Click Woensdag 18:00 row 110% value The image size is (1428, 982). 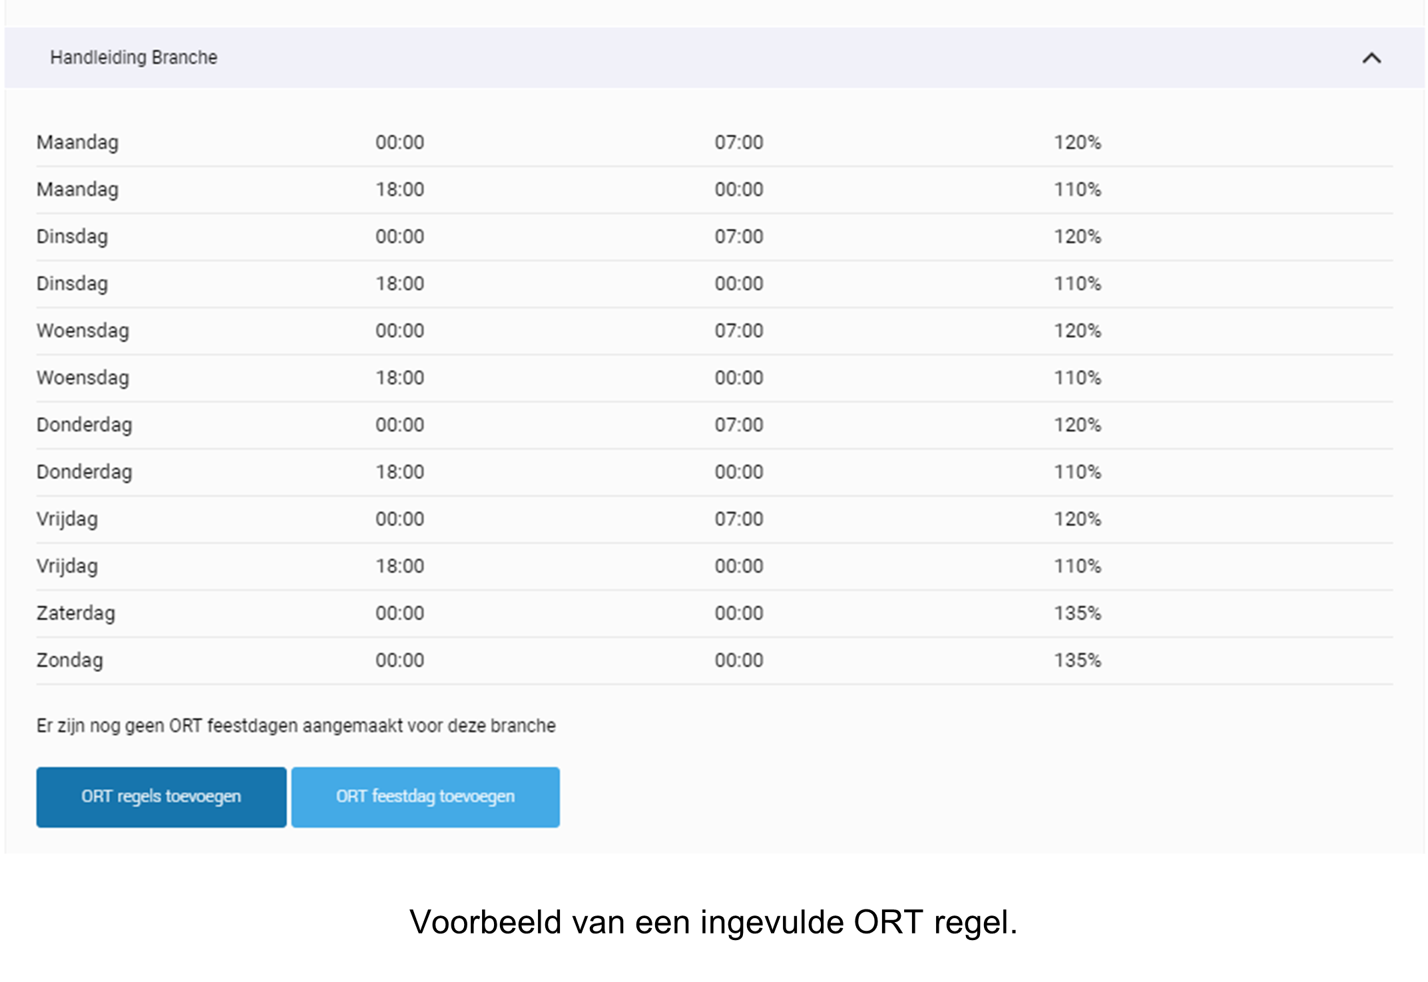pos(1077,378)
